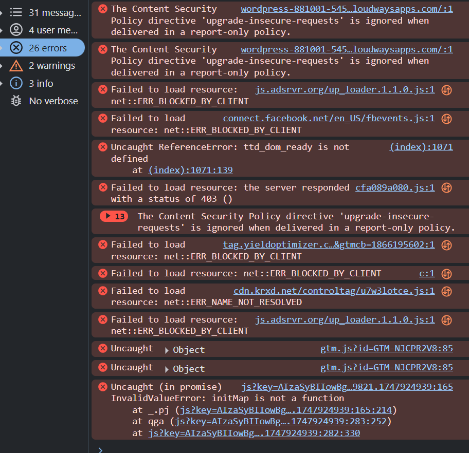Select the 2 warnings filter
The image size is (469, 453).
tap(43, 65)
